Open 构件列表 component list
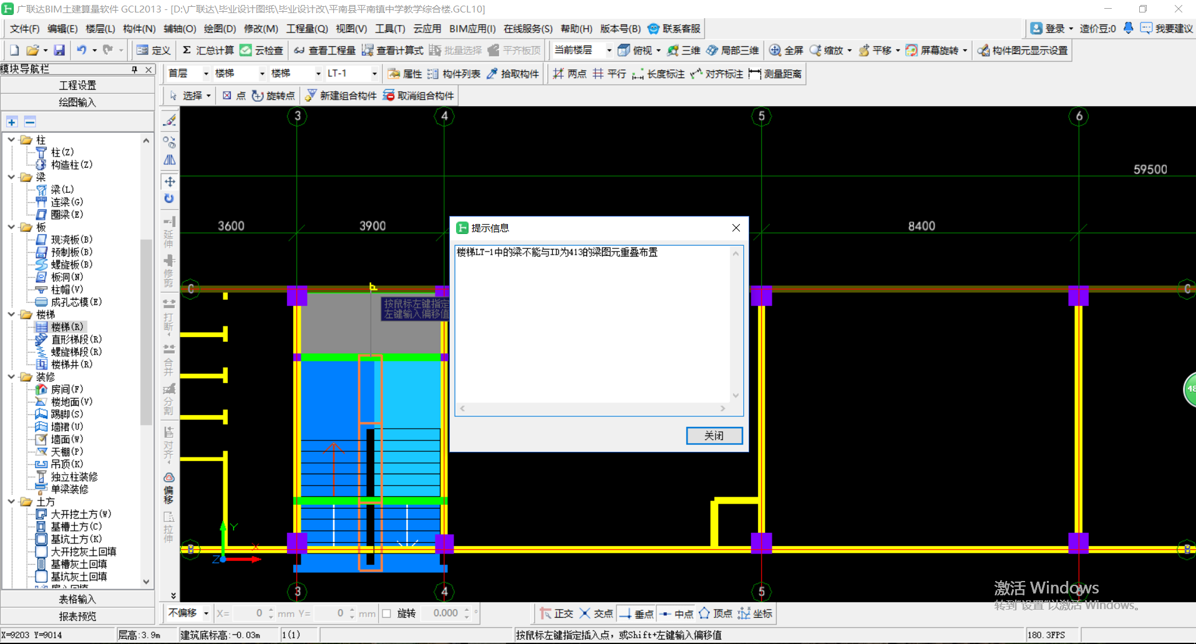This screenshot has height=644, width=1196. 454,74
